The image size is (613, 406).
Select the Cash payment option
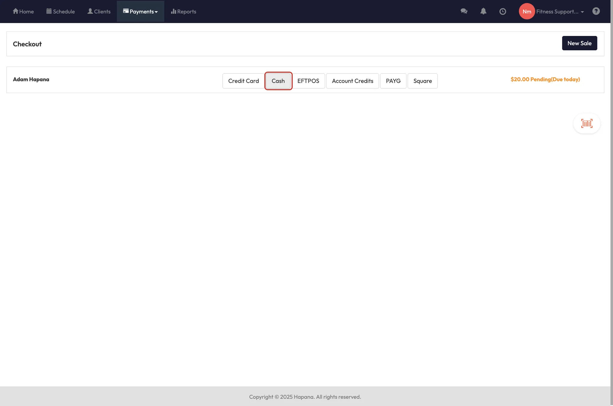(278, 81)
